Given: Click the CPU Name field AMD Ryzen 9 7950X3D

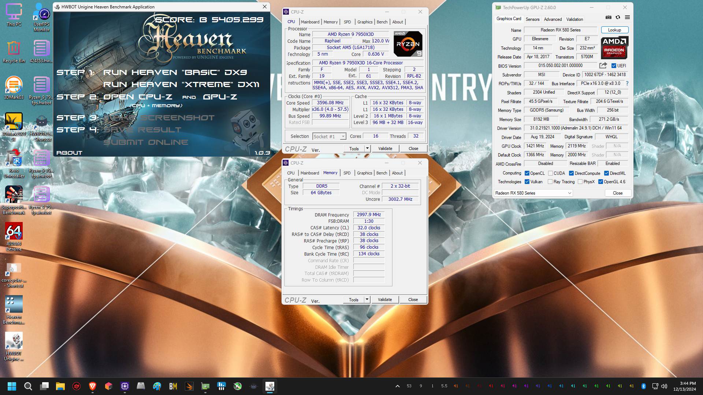Looking at the screenshot, I should click(x=351, y=34).
